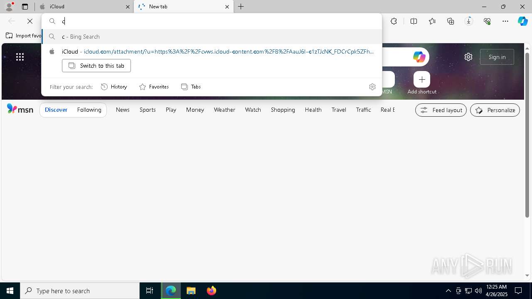Screen dimensions: 532x299
Task: Click the taskbar search box
Action: click(80, 291)
